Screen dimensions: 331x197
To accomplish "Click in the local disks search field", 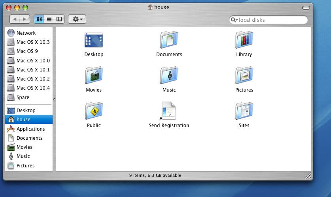I will point(271,20).
